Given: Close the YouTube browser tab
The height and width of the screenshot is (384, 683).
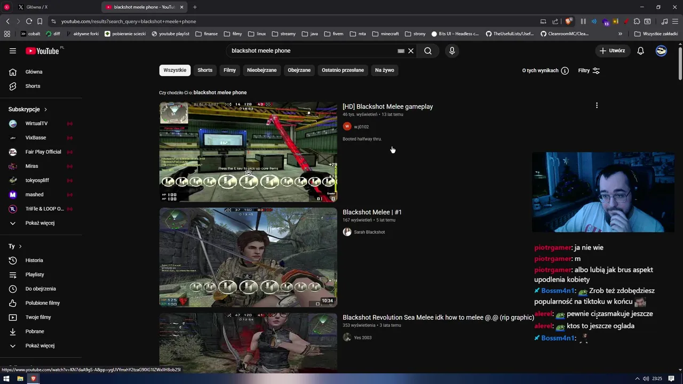Looking at the screenshot, I should coord(181,7).
